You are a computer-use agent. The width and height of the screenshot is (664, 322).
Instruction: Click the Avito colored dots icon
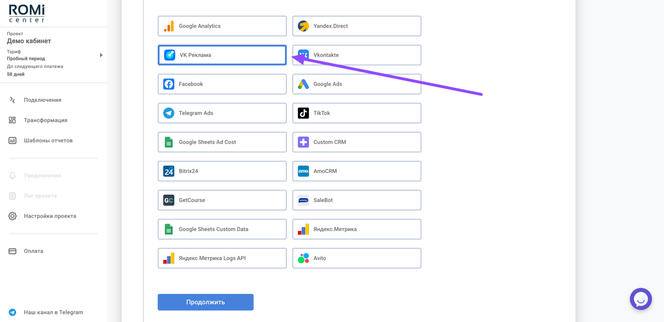tap(303, 258)
